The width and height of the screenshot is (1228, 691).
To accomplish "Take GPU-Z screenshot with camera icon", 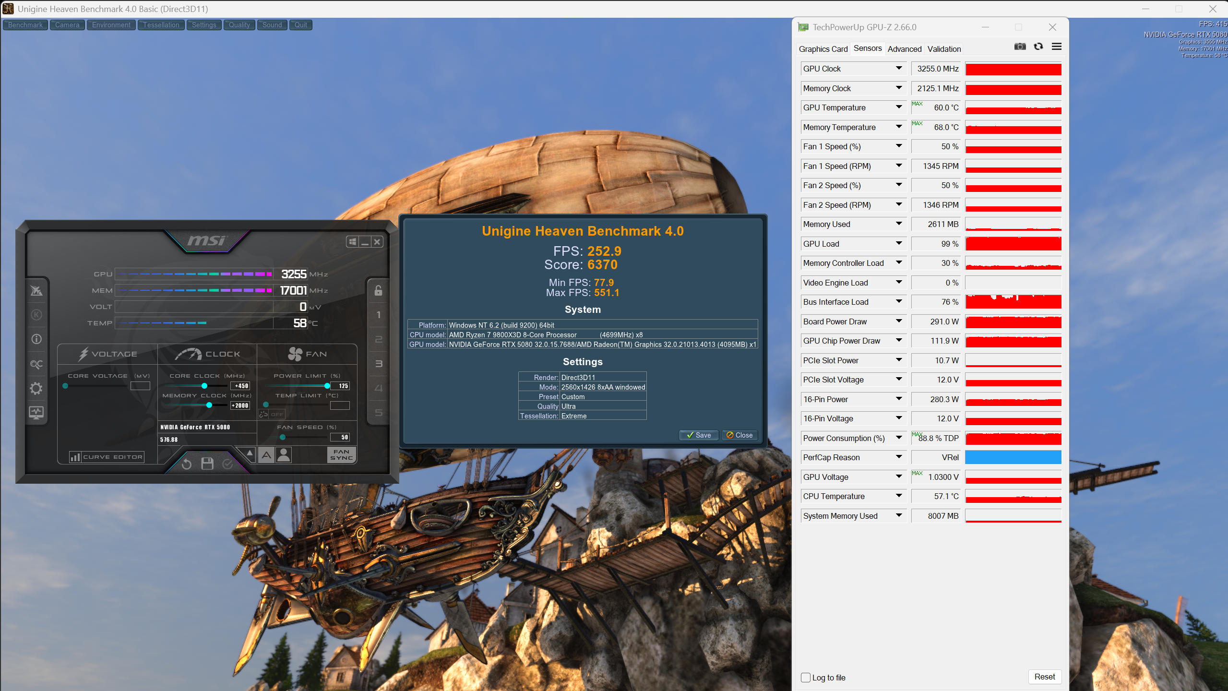I will (1020, 47).
